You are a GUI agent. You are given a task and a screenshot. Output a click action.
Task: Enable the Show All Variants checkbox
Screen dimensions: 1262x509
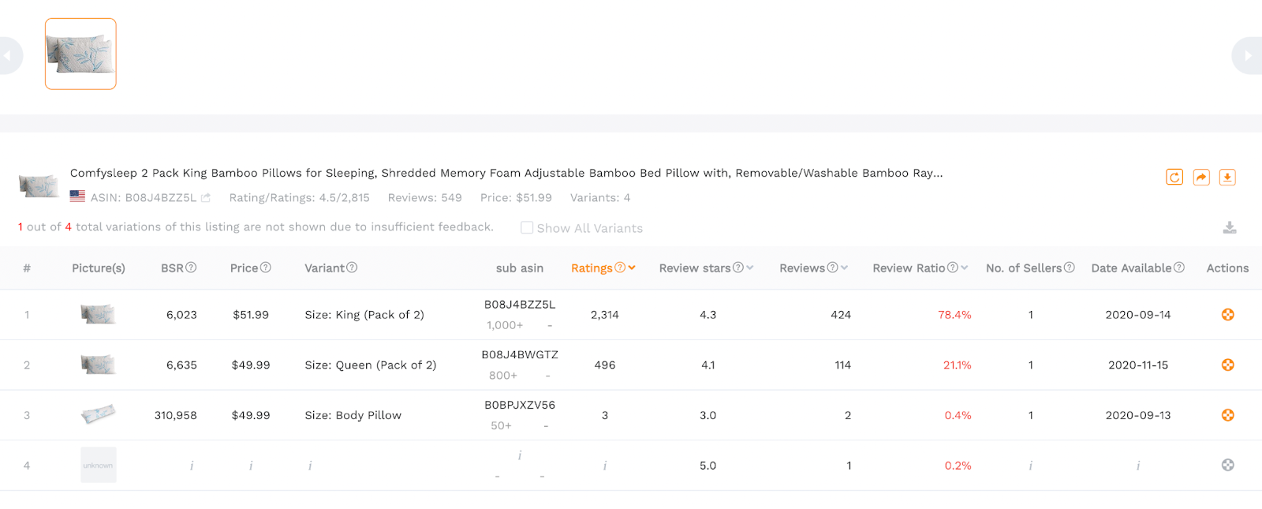point(527,227)
